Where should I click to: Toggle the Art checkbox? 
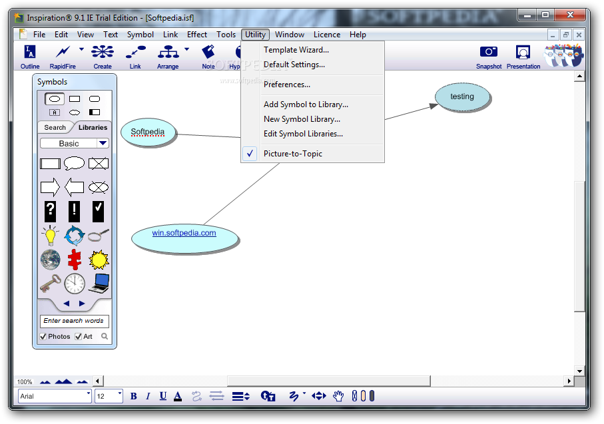pyautogui.click(x=78, y=337)
